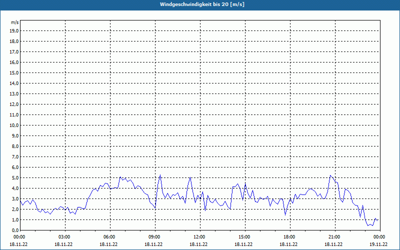
Task: Click the 18:00 time label
Action: coord(290,237)
